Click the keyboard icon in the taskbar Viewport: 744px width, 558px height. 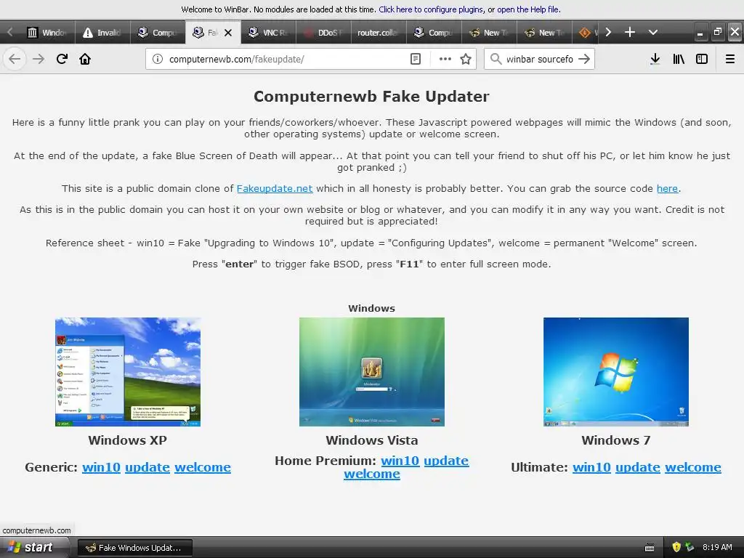pyautogui.click(x=650, y=548)
